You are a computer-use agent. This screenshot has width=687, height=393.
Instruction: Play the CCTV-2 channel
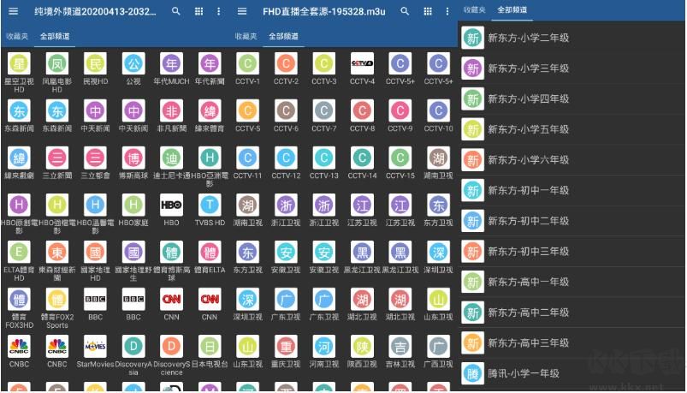(286, 68)
